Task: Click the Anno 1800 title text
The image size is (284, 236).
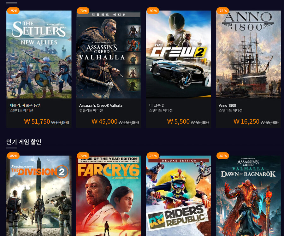Action: point(227,105)
